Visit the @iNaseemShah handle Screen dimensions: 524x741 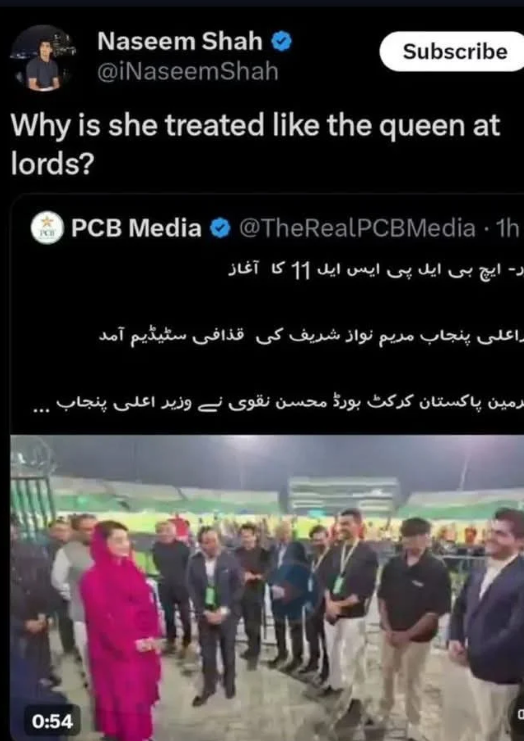tap(188, 72)
